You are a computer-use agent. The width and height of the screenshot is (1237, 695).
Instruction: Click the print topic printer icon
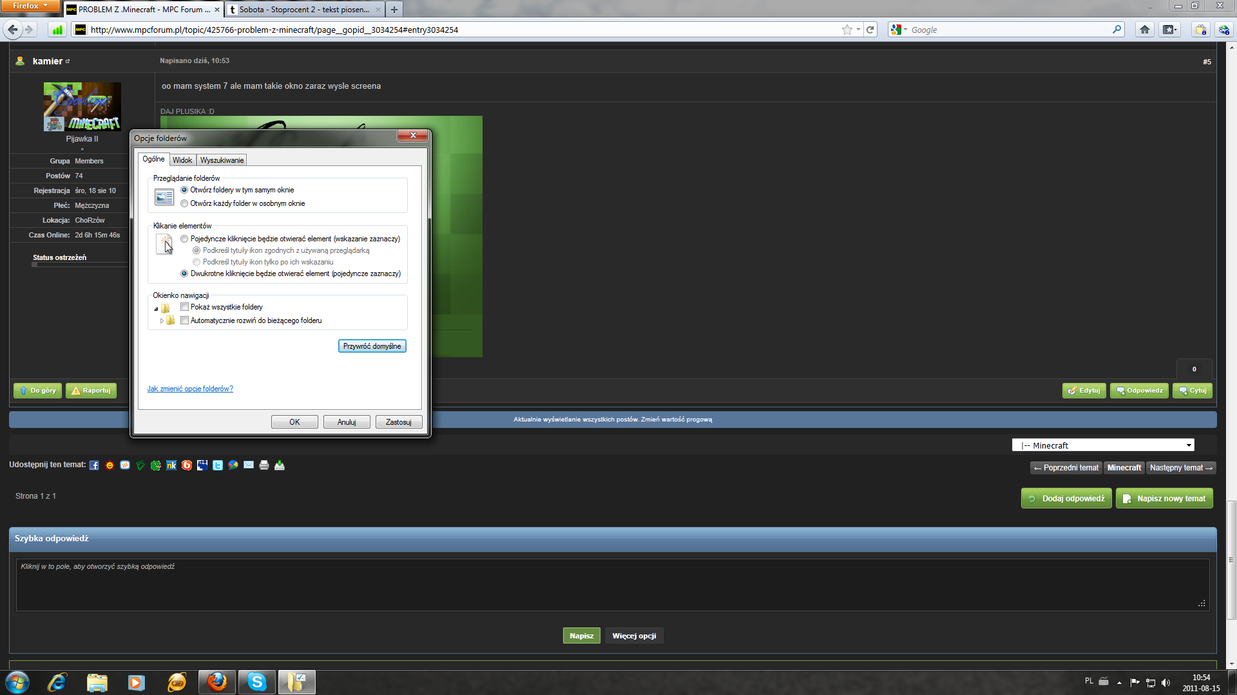coord(264,465)
